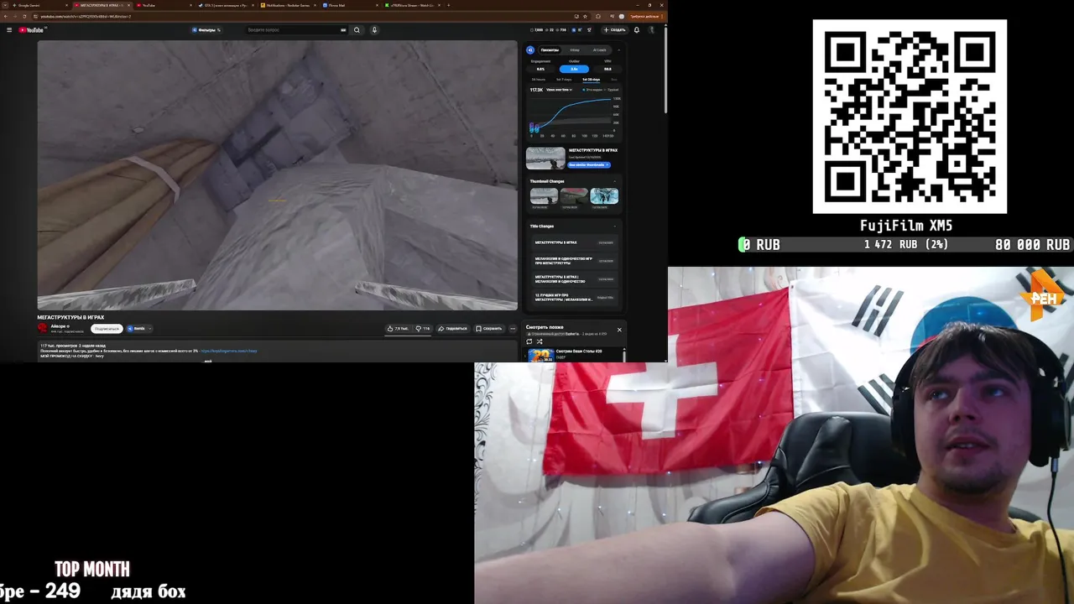Select the Просмотры tab in analytics panel

pos(550,50)
